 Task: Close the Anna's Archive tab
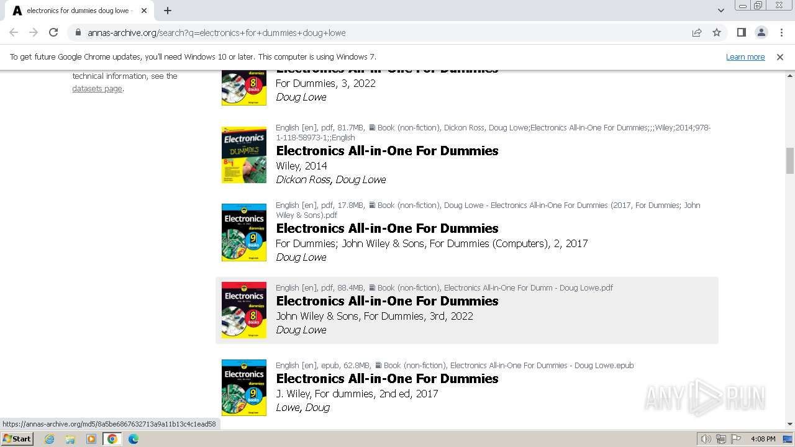pos(143,11)
